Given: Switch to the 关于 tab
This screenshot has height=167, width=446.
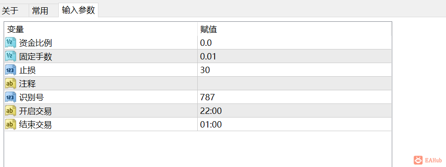Looking at the screenshot, I should click(x=10, y=11).
